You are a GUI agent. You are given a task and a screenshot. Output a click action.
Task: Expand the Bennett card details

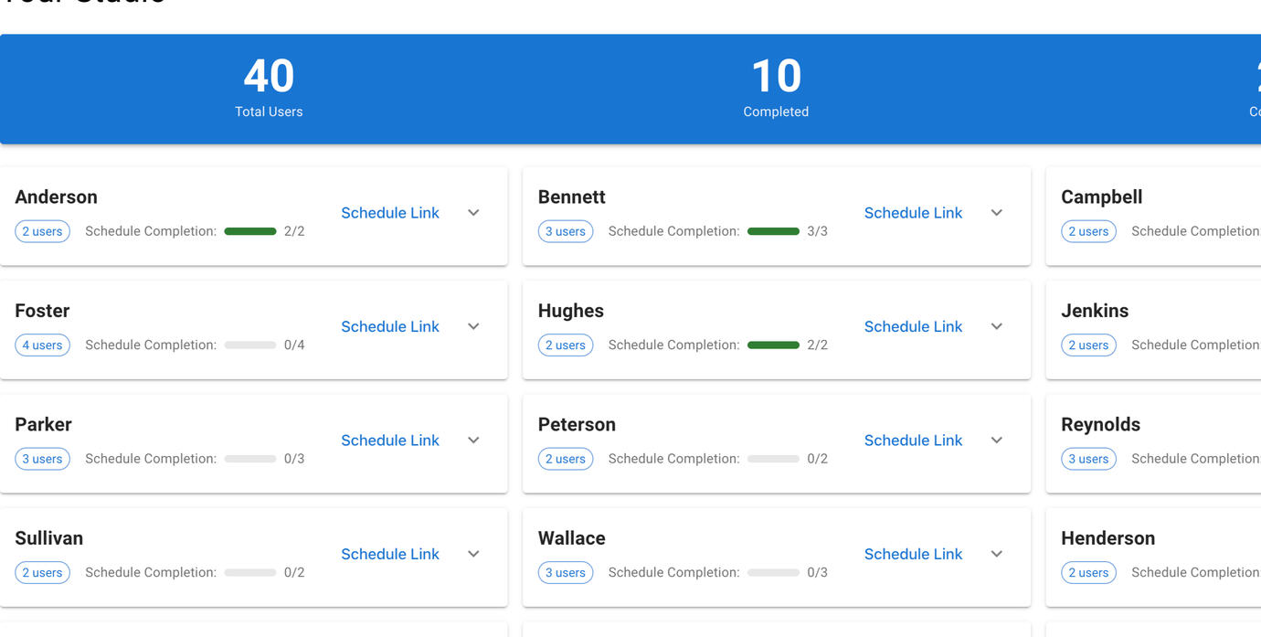[996, 213]
